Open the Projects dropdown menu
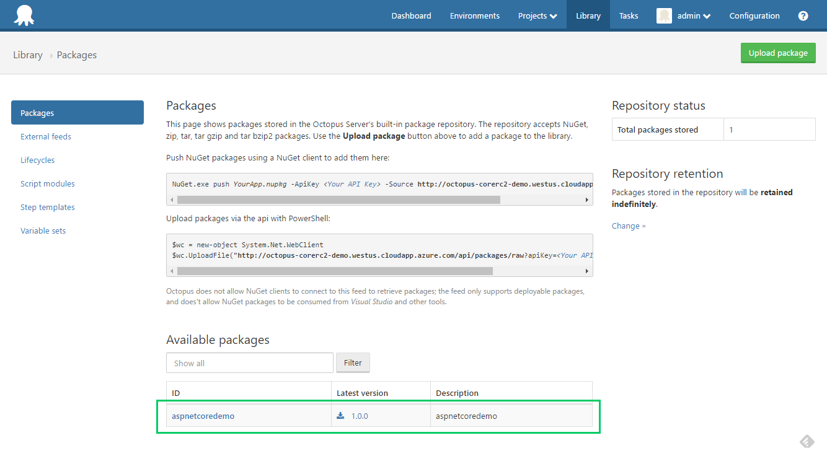This screenshot has width=827, height=461. coord(537,15)
